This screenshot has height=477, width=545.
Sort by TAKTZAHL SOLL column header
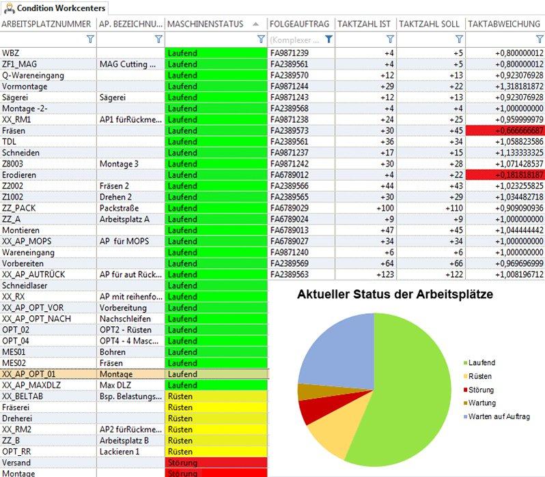[430, 24]
